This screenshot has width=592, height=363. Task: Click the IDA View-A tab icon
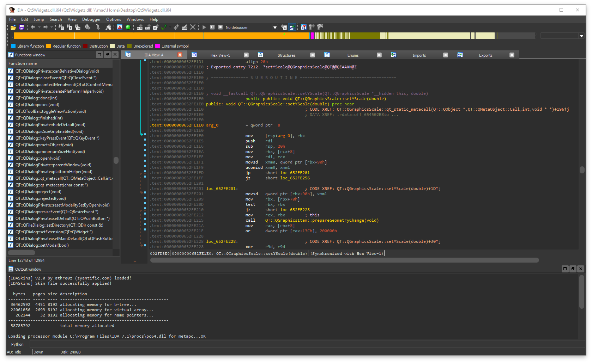pos(128,55)
